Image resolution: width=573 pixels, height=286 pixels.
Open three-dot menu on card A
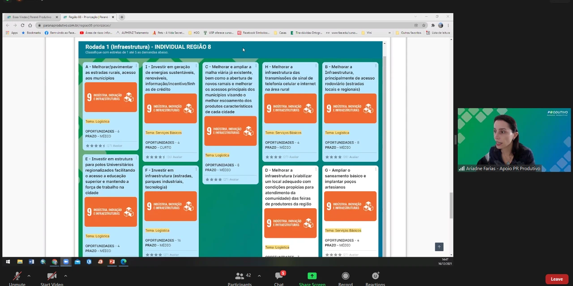point(136,66)
